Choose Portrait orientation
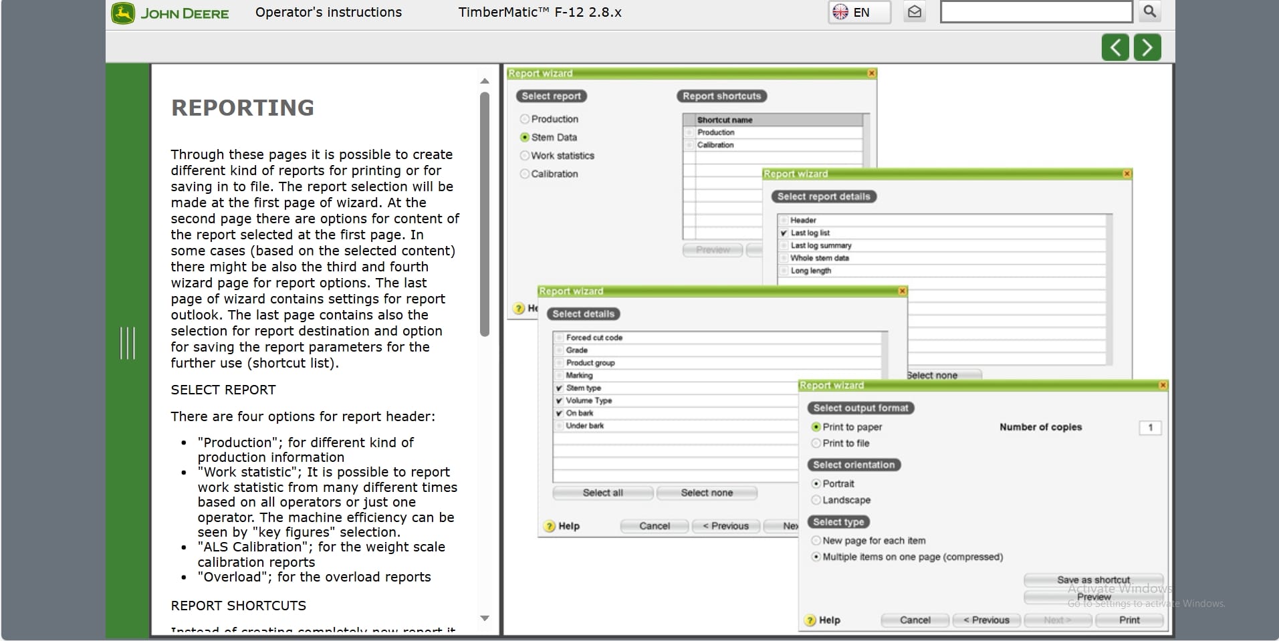Image resolution: width=1279 pixels, height=641 pixels. point(816,484)
